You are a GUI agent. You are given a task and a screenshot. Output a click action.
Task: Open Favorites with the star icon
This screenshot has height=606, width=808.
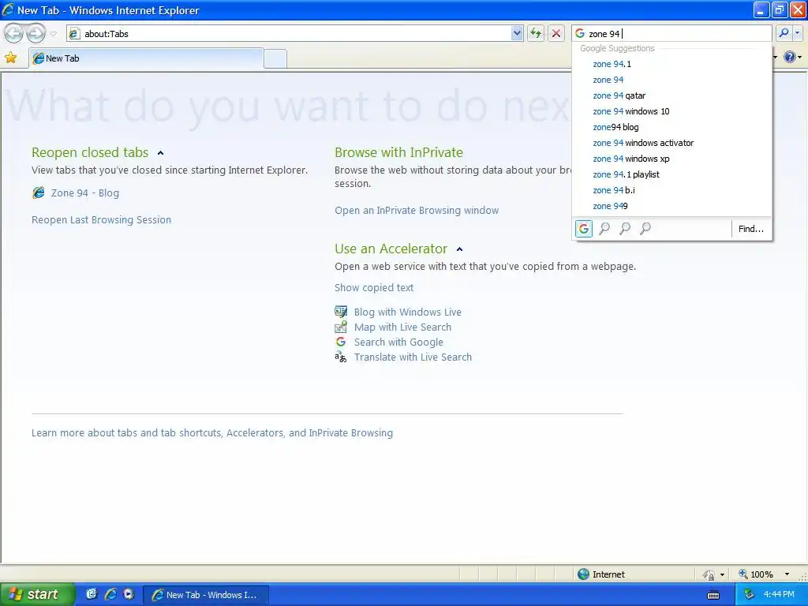[x=10, y=58]
